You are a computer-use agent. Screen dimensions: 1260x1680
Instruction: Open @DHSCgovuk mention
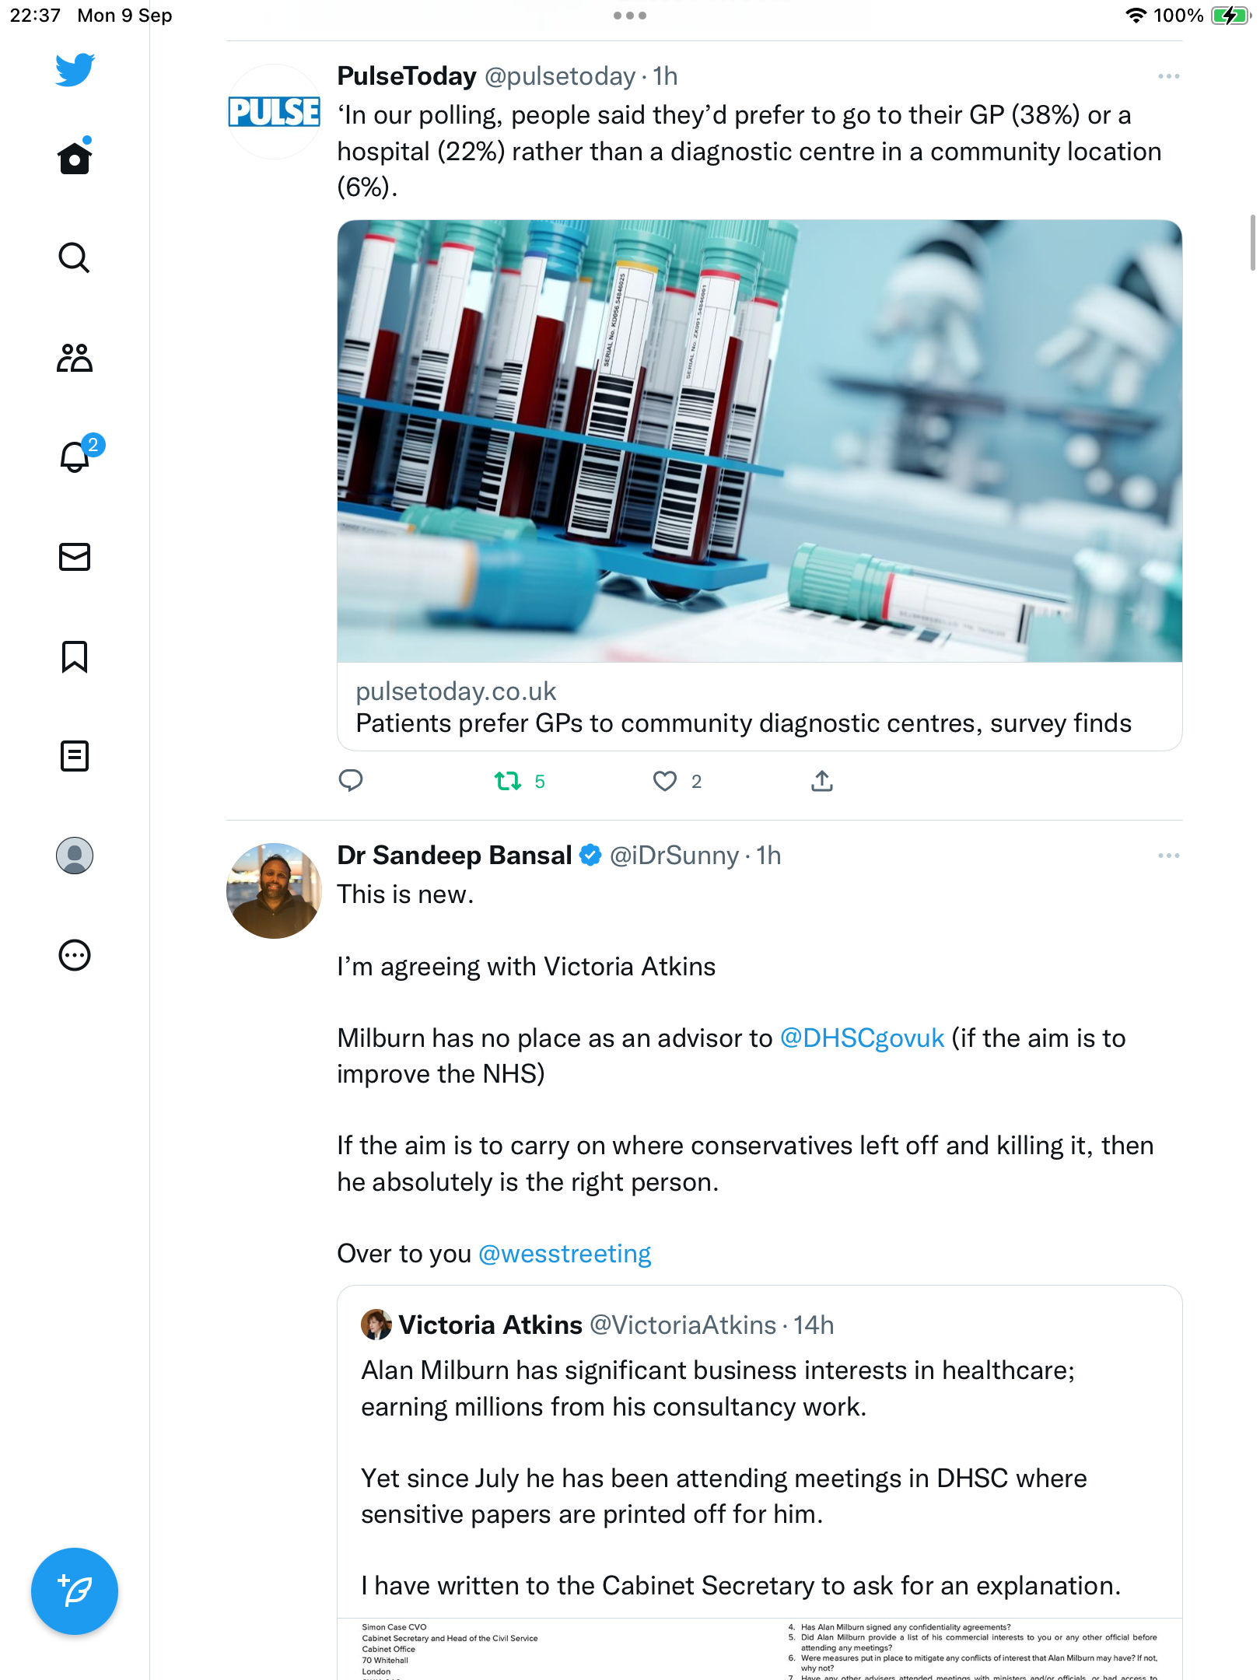point(862,1038)
